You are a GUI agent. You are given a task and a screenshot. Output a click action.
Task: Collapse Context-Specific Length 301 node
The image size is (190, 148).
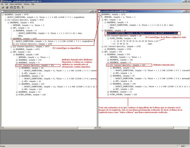pyautogui.click(x=16, y=65)
